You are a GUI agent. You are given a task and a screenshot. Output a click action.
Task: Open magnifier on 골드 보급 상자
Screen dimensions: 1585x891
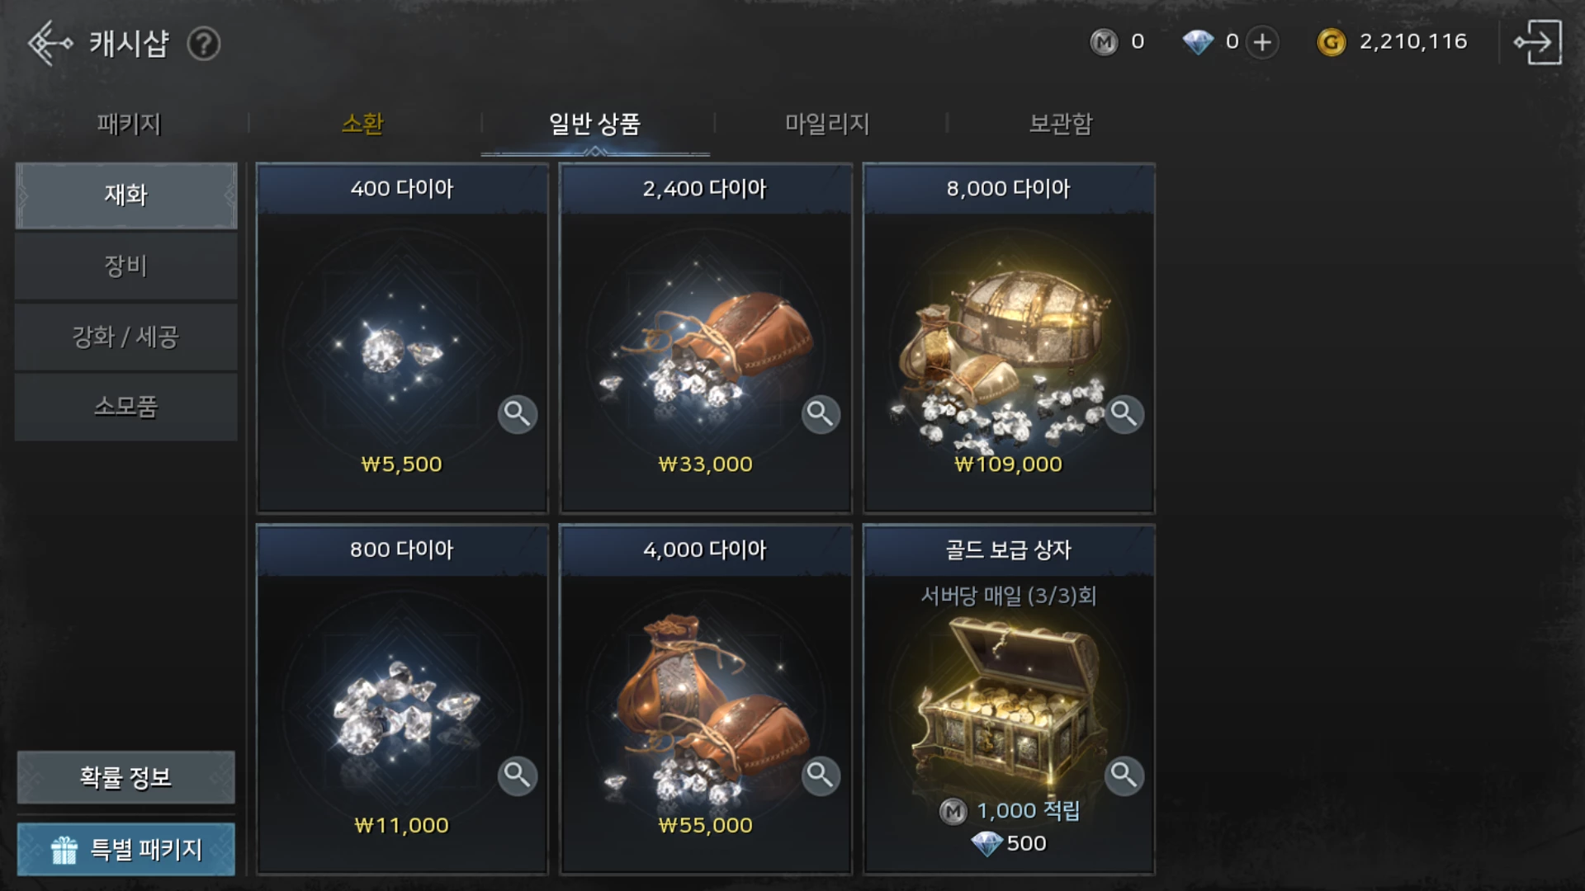[1124, 775]
